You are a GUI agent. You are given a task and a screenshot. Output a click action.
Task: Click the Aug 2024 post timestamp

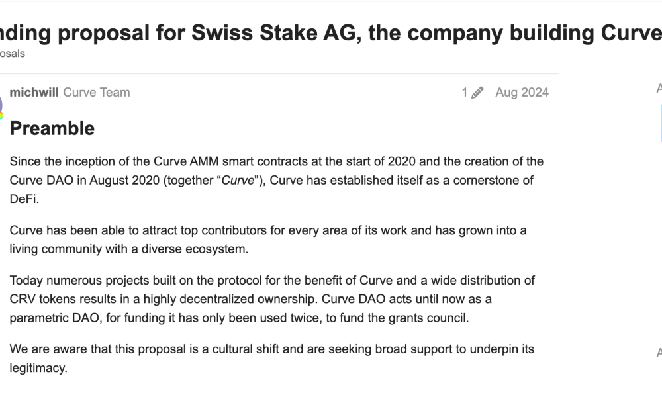pyautogui.click(x=521, y=92)
